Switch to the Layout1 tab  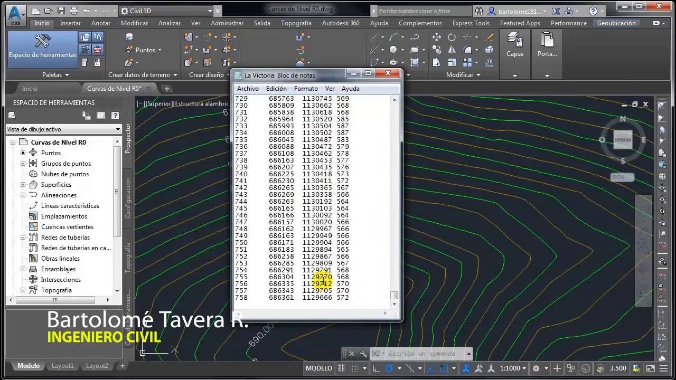pyautogui.click(x=62, y=366)
